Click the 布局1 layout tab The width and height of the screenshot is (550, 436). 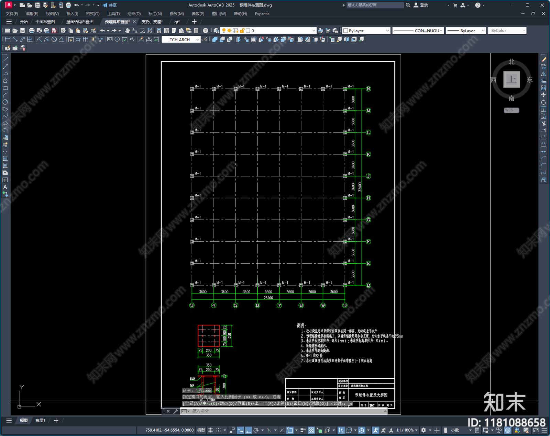[x=40, y=420]
